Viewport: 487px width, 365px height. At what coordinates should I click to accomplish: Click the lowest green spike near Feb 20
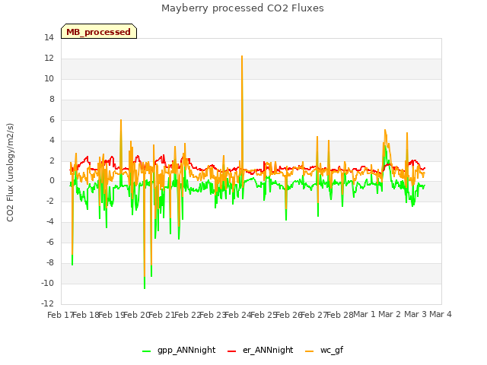tap(145, 288)
